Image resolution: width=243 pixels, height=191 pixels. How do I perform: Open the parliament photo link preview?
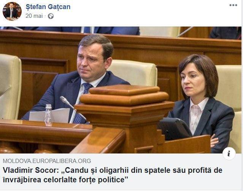coord(121,90)
